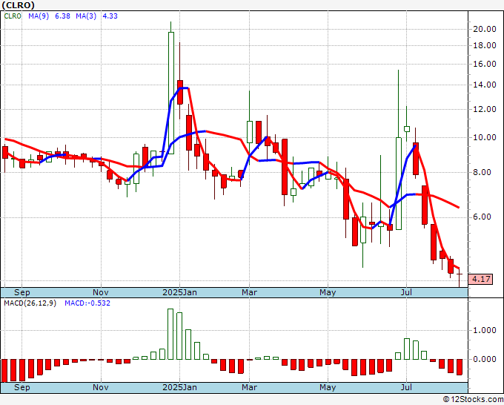
Task: Open the 12Stocks.com copyright link
Action: [473, 400]
